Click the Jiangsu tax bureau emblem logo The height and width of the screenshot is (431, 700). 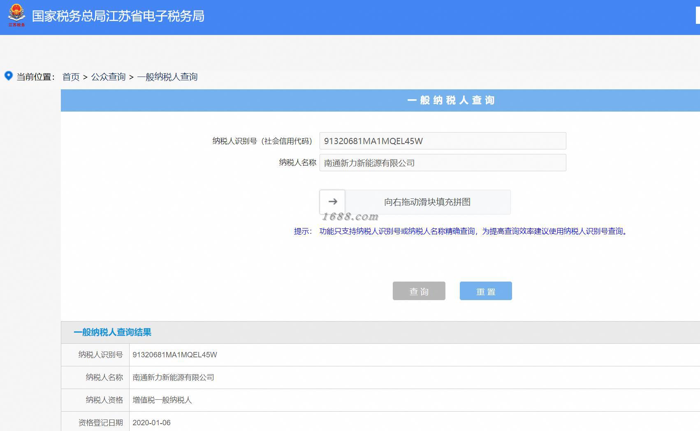(17, 15)
